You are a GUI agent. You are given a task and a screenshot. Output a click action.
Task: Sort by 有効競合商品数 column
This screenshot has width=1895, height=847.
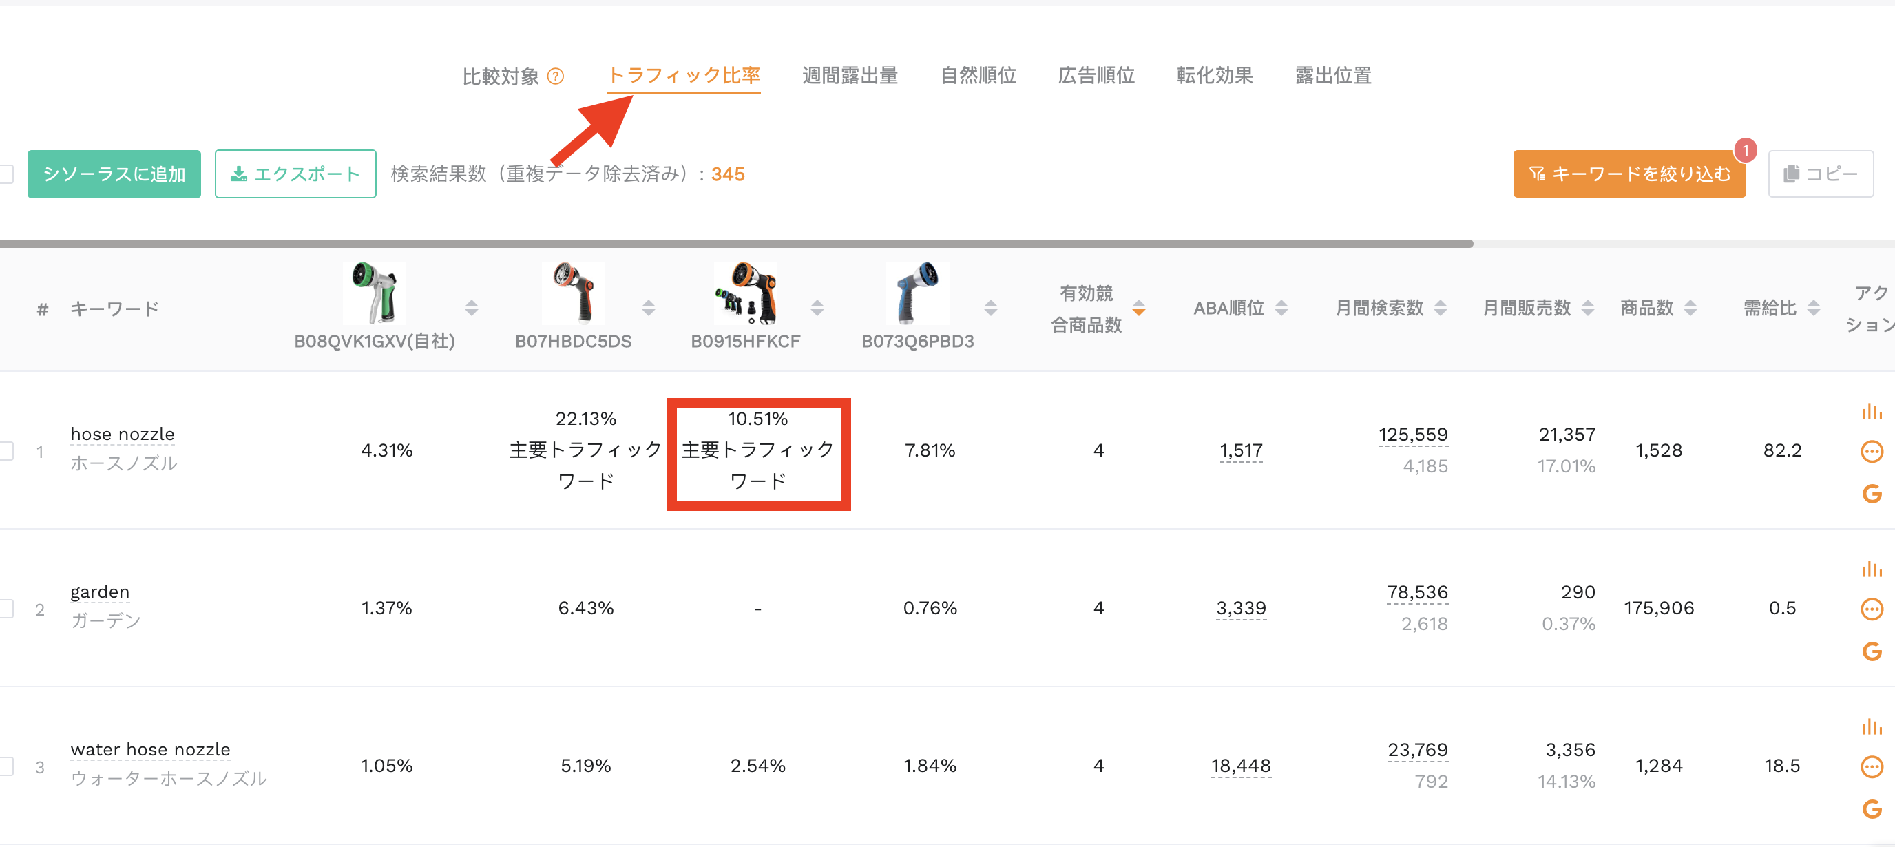[1139, 308]
